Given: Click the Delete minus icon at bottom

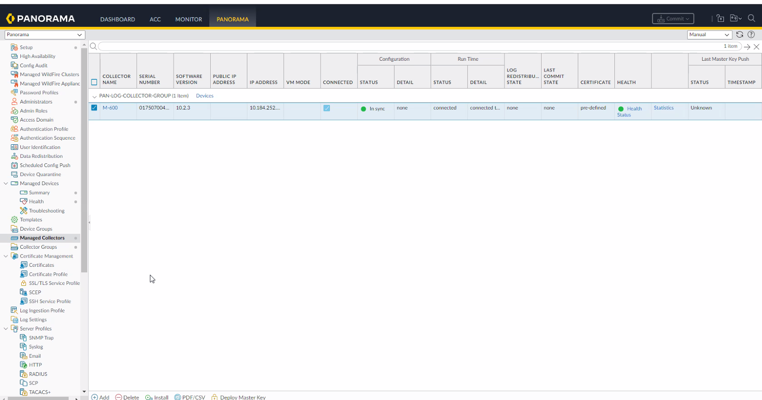Looking at the screenshot, I should tap(119, 397).
